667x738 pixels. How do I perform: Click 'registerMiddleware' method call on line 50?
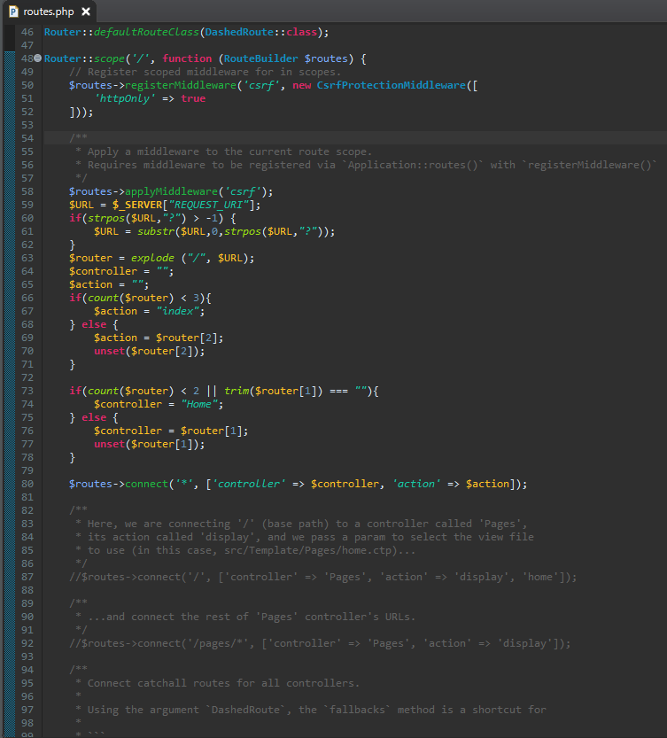coord(181,85)
